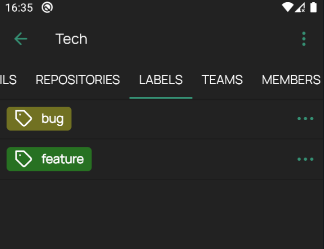Viewport: 324px width, 249px height.
Task: Go to the partially visible ILS tab
Action: click(8, 80)
